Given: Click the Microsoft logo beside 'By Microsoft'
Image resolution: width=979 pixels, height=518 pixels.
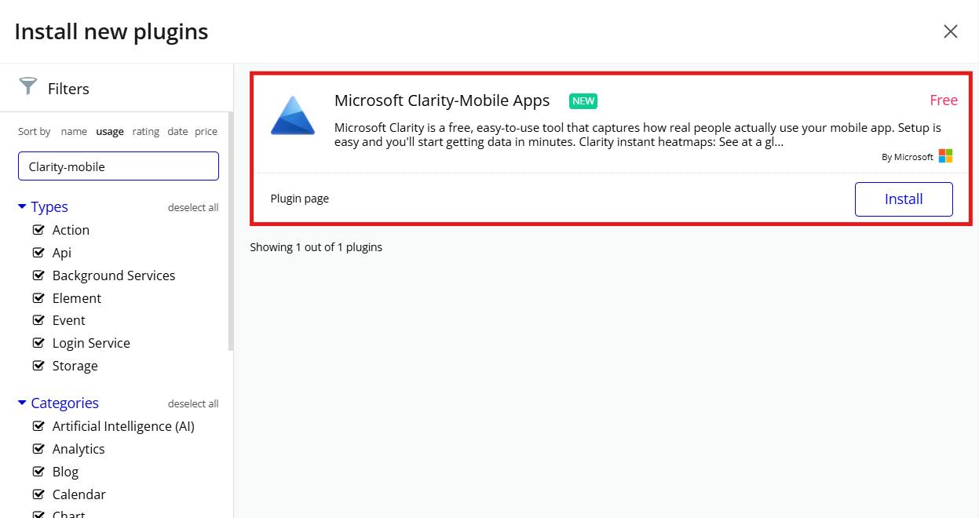Looking at the screenshot, I should point(945,155).
